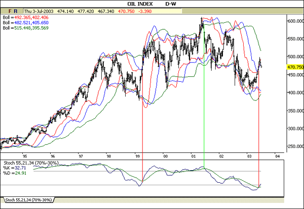The height and width of the screenshot is (209, 304).
Task: Click the 600.000 price axis label
Action: click(295, 21)
